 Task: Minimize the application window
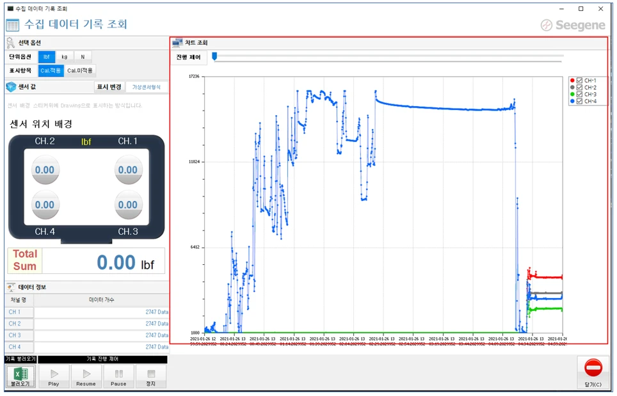(561, 9)
